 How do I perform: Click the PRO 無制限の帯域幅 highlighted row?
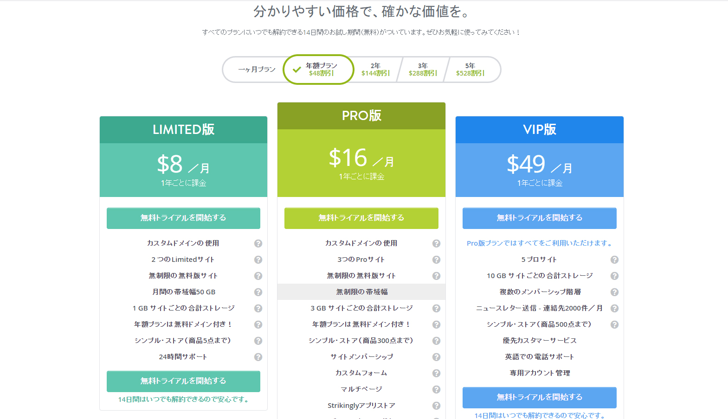click(x=361, y=292)
